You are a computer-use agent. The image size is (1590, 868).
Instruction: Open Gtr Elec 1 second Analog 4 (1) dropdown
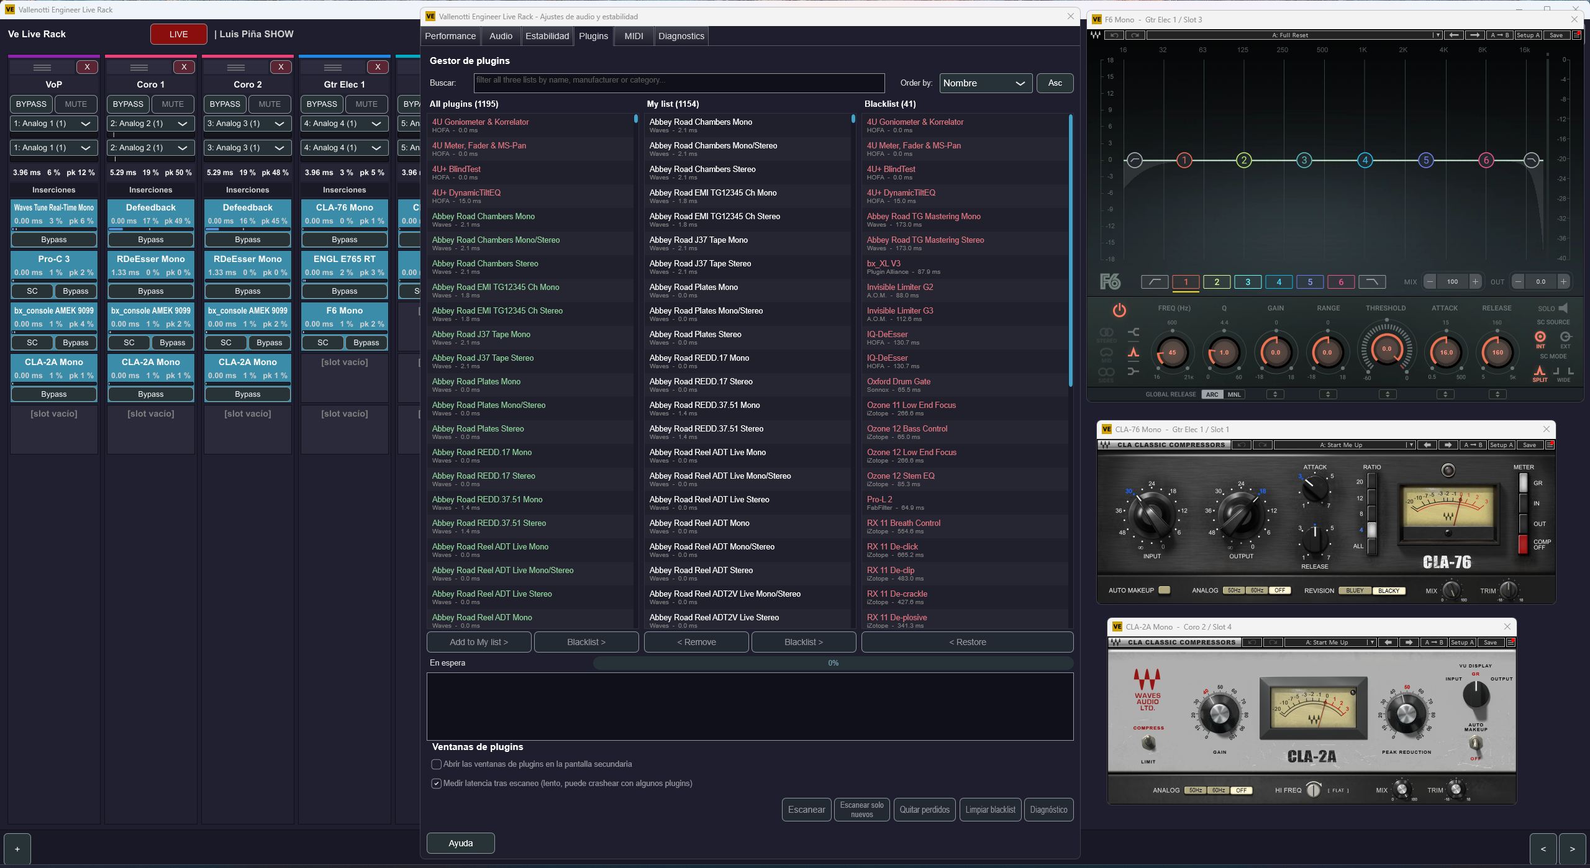point(344,148)
